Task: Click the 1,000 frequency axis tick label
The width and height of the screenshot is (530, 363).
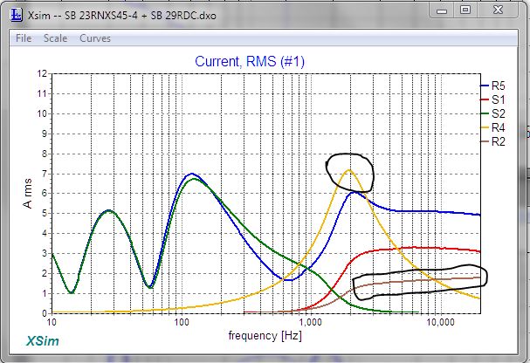Action: pos(310,322)
